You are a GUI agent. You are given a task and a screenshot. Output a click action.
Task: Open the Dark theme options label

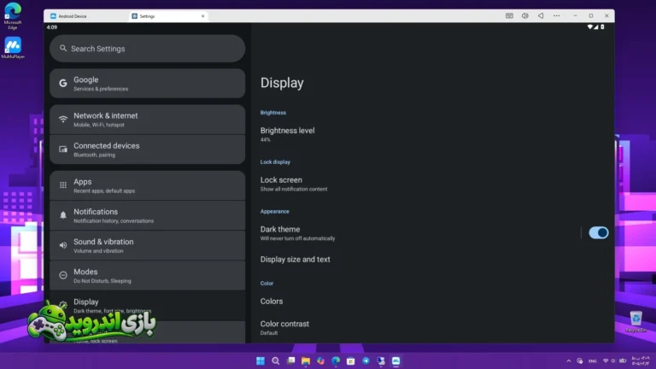(x=297, y=233)
